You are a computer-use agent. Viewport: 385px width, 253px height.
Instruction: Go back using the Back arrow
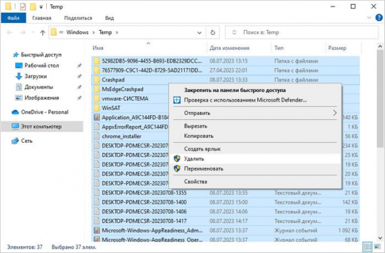[x=10, y=33]
